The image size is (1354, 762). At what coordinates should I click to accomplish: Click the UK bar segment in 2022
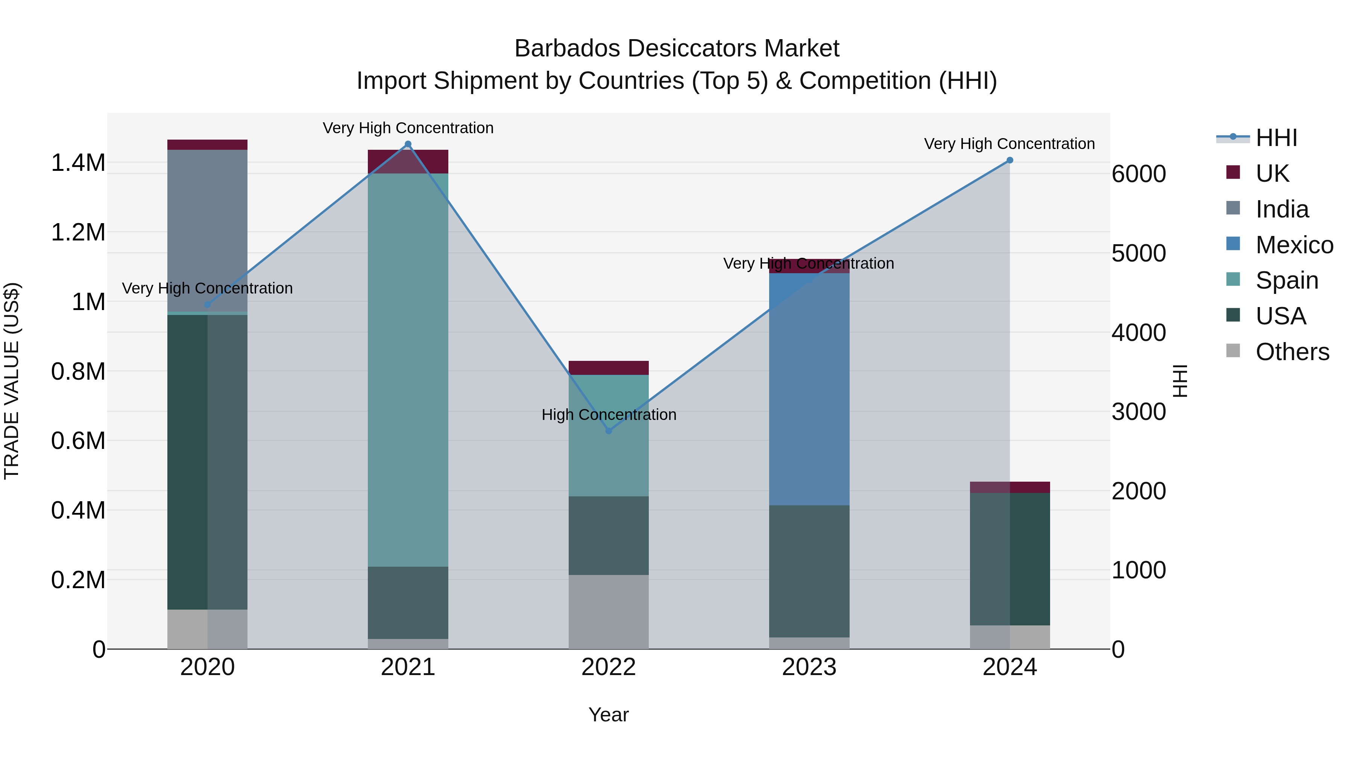[x=609, y=368]
